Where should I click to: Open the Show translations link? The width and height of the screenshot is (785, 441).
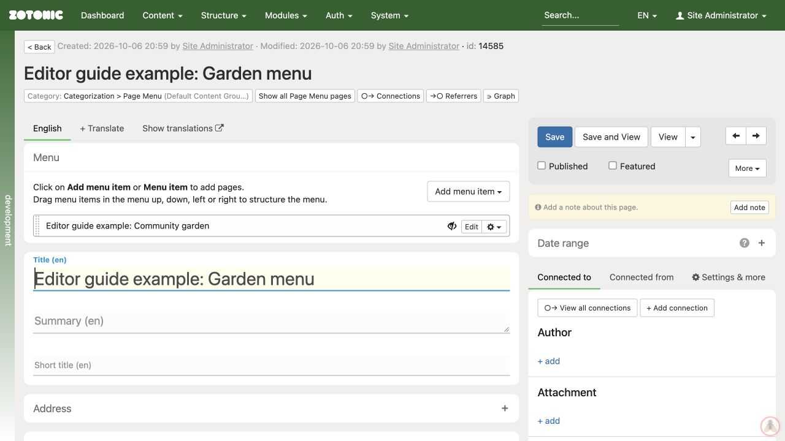[x=183, y=129]
